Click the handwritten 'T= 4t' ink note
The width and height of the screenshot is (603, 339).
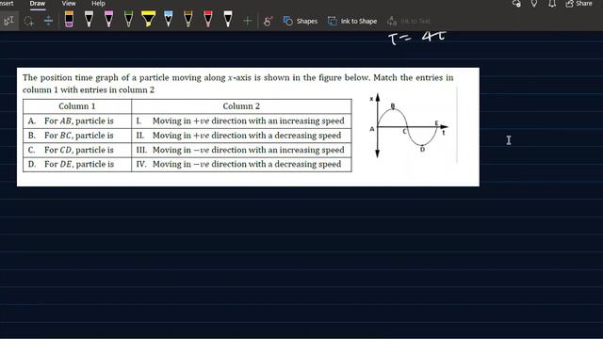point(417,38)
